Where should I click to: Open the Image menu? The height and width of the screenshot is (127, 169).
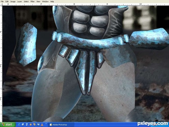(13, 1)
